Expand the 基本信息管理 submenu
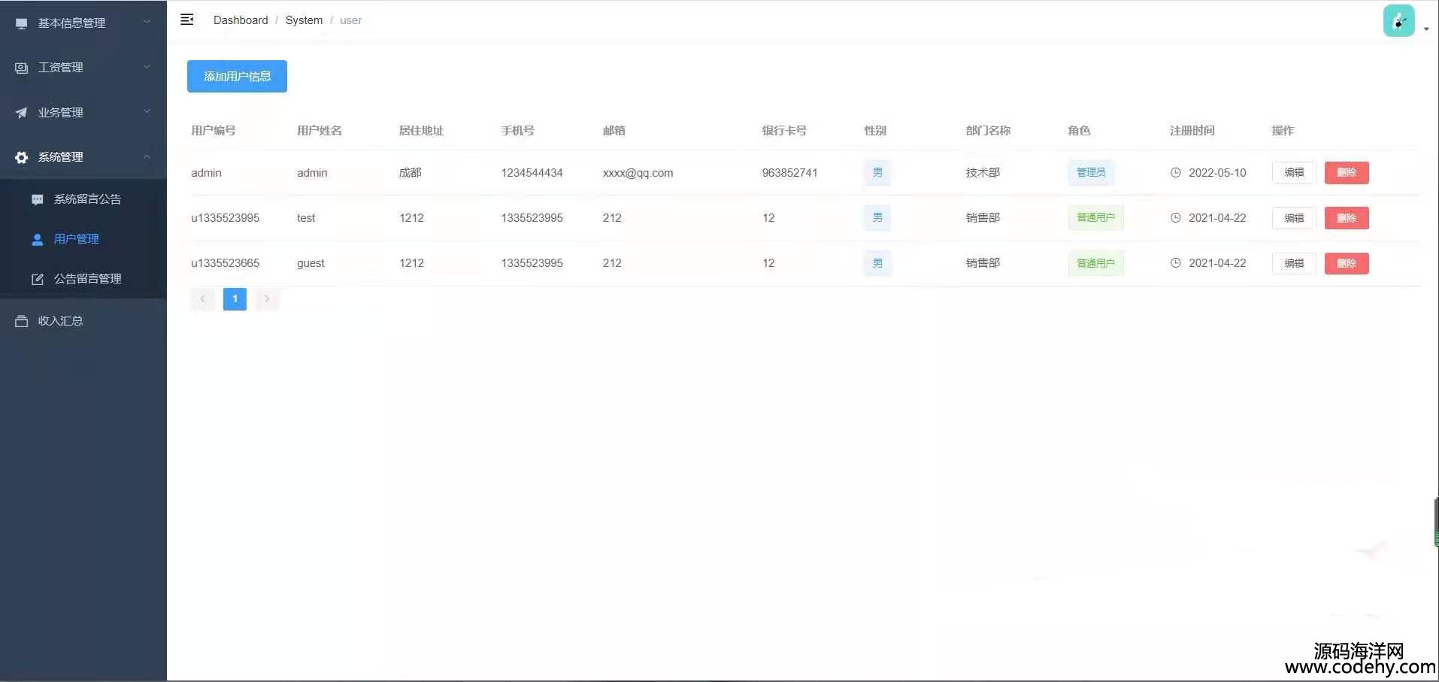 (147, 23)
